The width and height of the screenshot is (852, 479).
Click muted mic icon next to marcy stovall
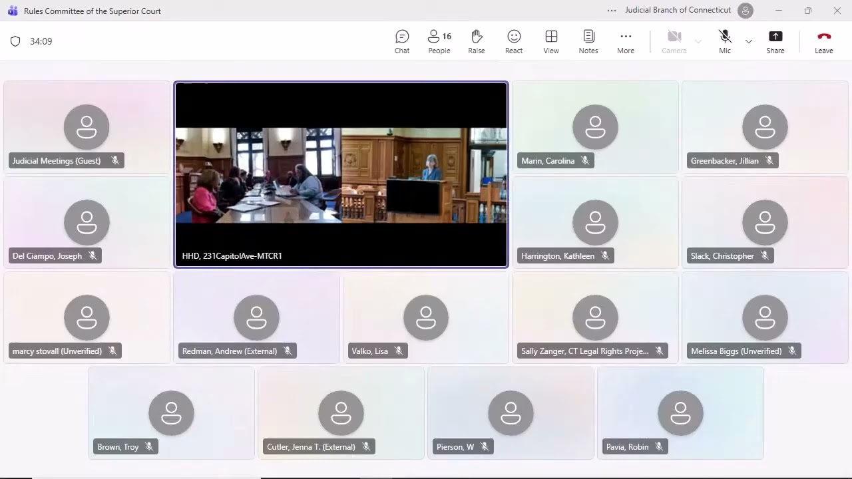[112, 351]
